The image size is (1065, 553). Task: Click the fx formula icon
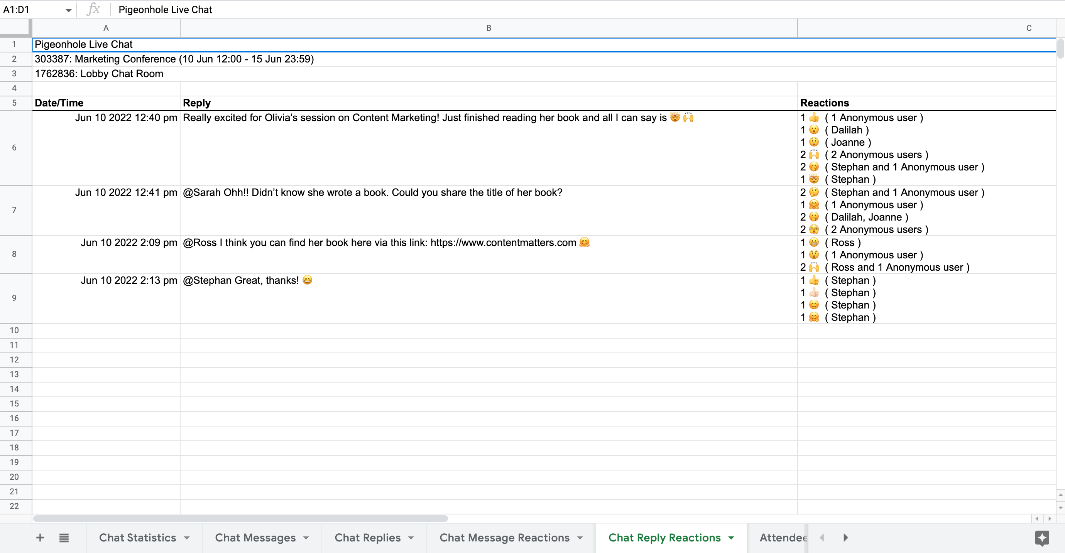pyautogui.click(x=93, y=9)
